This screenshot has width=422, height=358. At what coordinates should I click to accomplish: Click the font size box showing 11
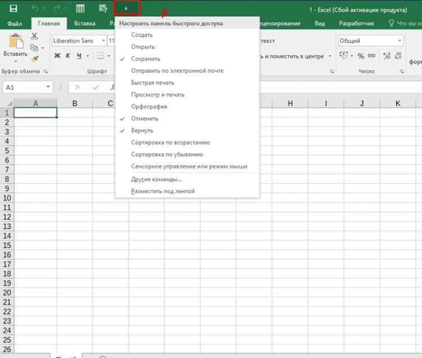point(111,40)
